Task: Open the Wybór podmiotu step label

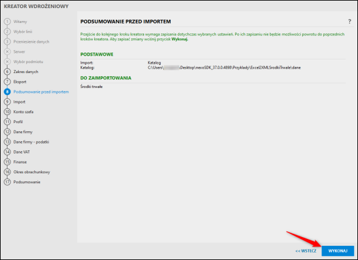Action: click(x=28, y=62)
